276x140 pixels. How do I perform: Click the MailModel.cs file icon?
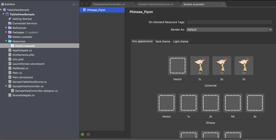pyautogui.click(x=10, y=68)
